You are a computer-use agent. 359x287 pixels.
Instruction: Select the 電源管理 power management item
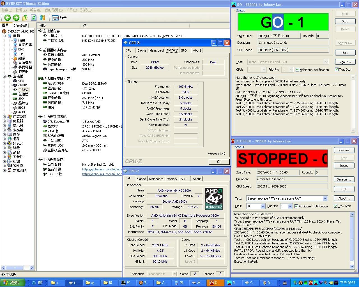click(25, 63)
